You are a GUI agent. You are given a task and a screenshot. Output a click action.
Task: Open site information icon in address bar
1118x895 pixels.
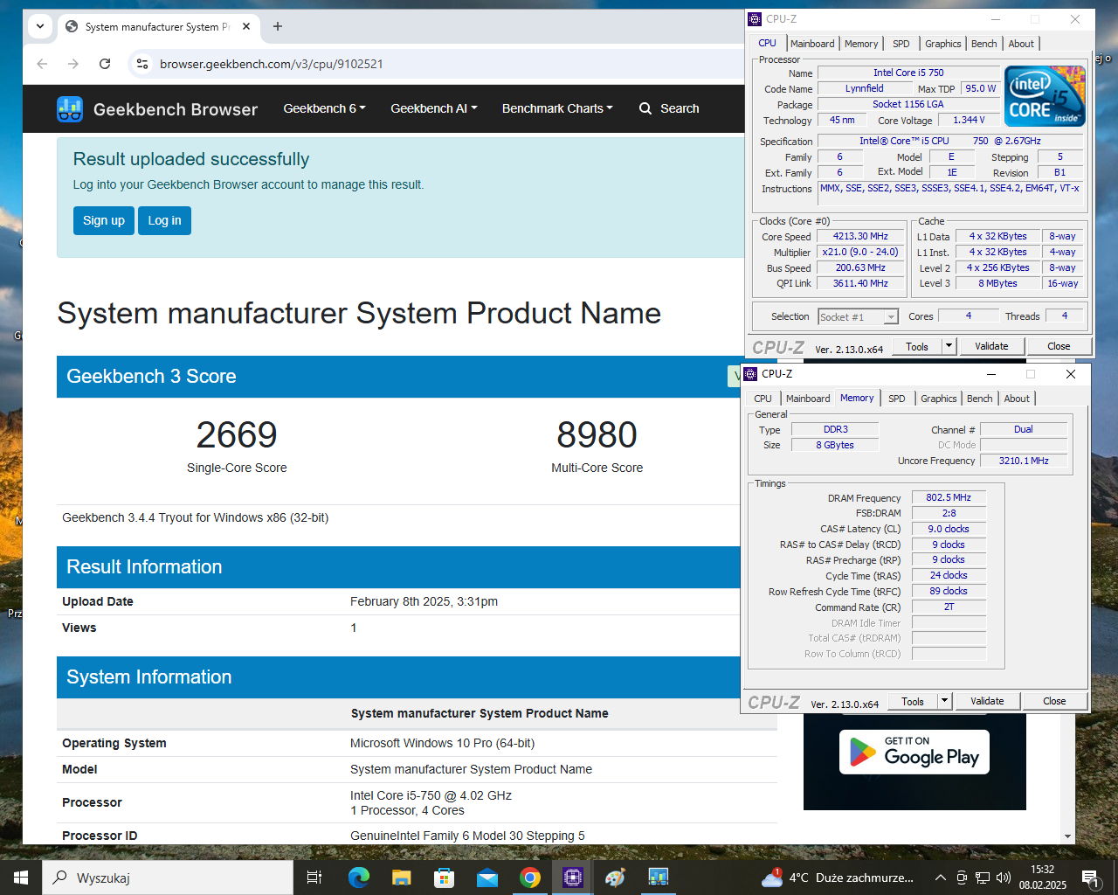pos(142,64)
